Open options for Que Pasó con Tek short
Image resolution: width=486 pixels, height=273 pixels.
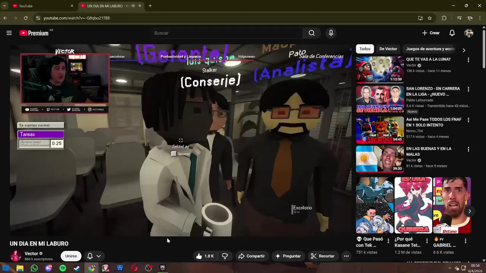click(x=388, y=241)
